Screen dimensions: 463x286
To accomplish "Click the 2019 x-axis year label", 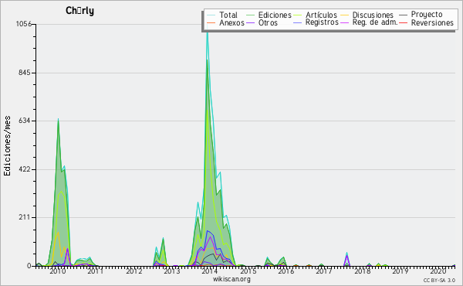I will [x=400, y=271].
